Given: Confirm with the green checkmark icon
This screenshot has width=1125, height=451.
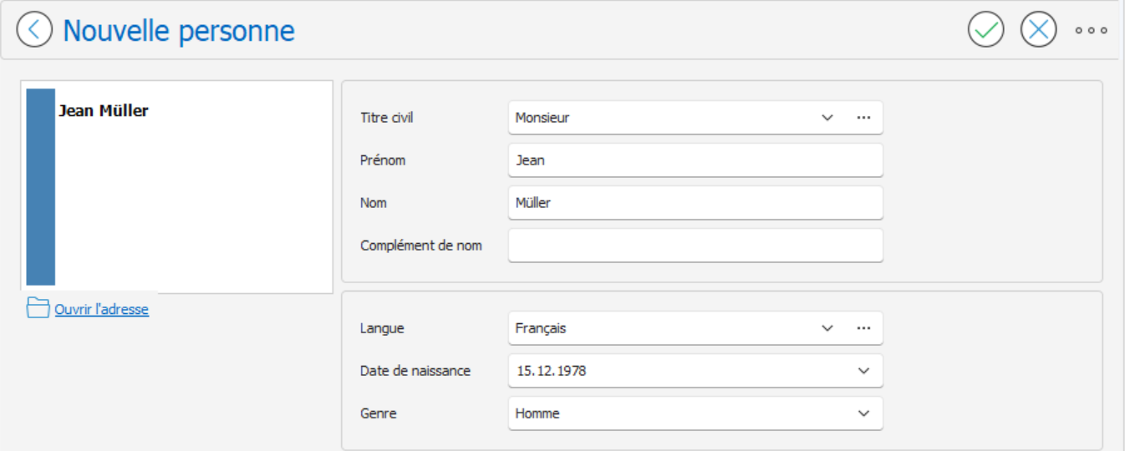Looking at the screenshot, I should tap(986, 30).
